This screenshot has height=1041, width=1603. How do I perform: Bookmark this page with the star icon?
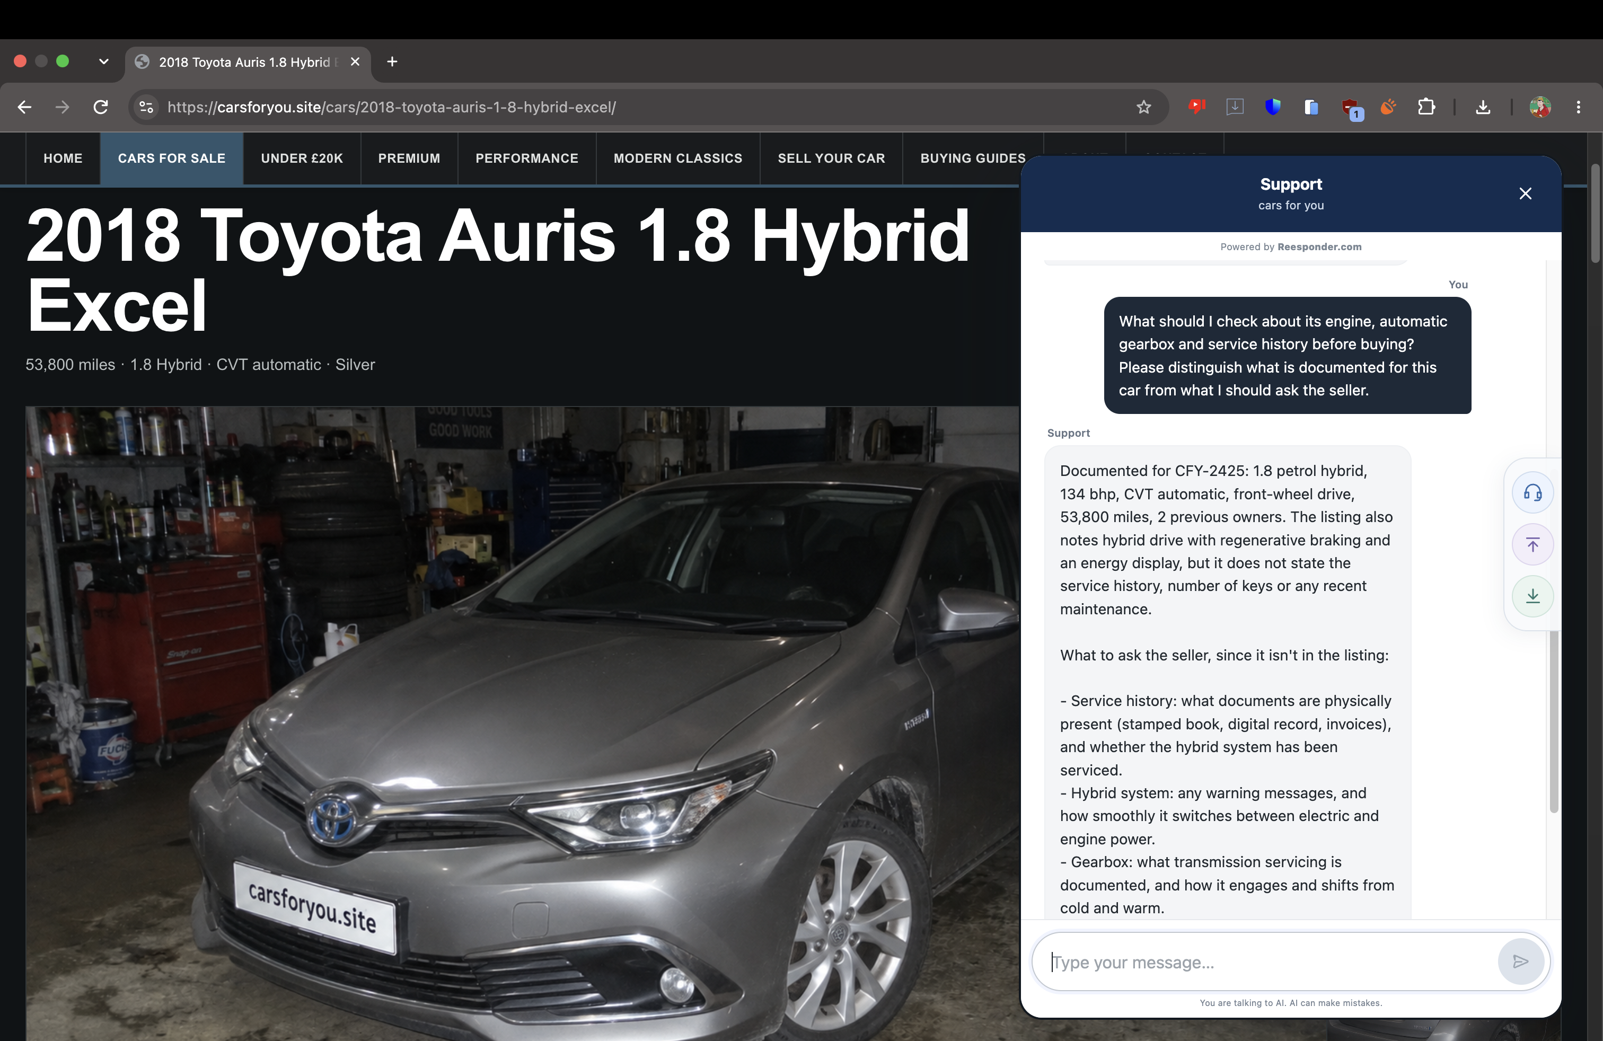pos(1143,107)
